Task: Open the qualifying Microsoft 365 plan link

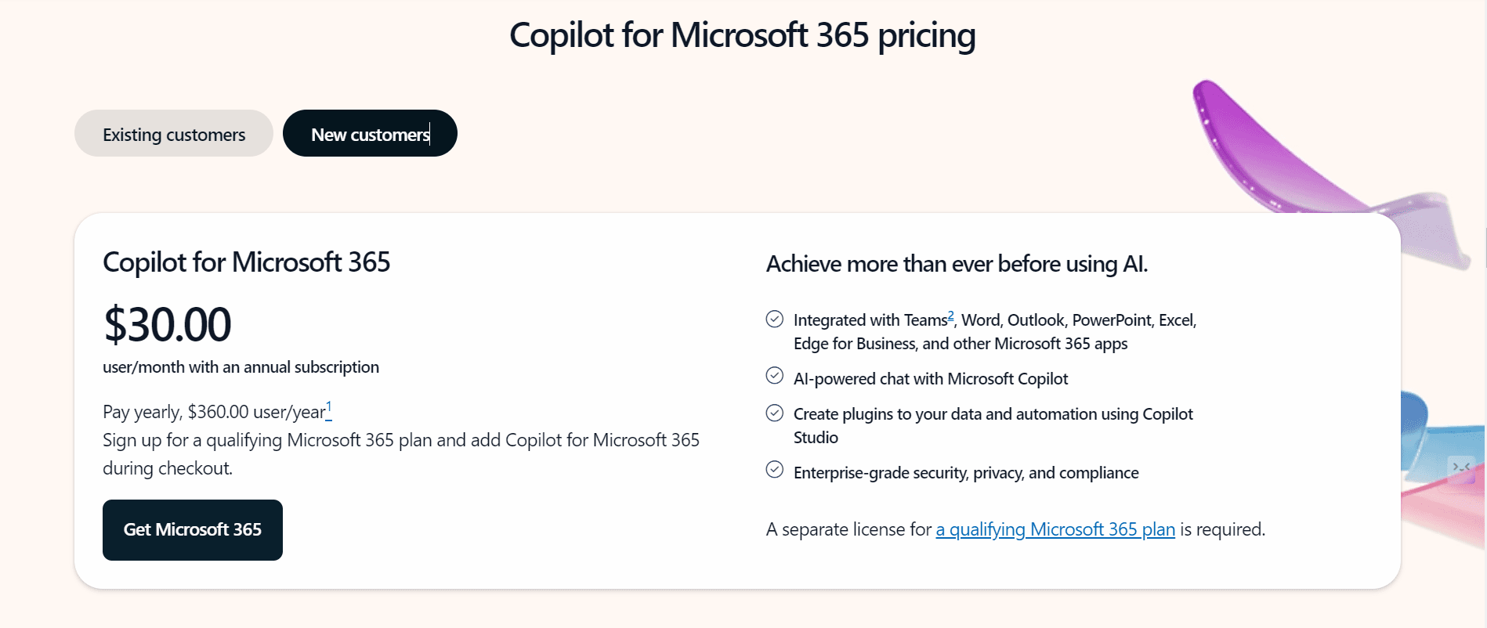Action: pos(1055,530)
